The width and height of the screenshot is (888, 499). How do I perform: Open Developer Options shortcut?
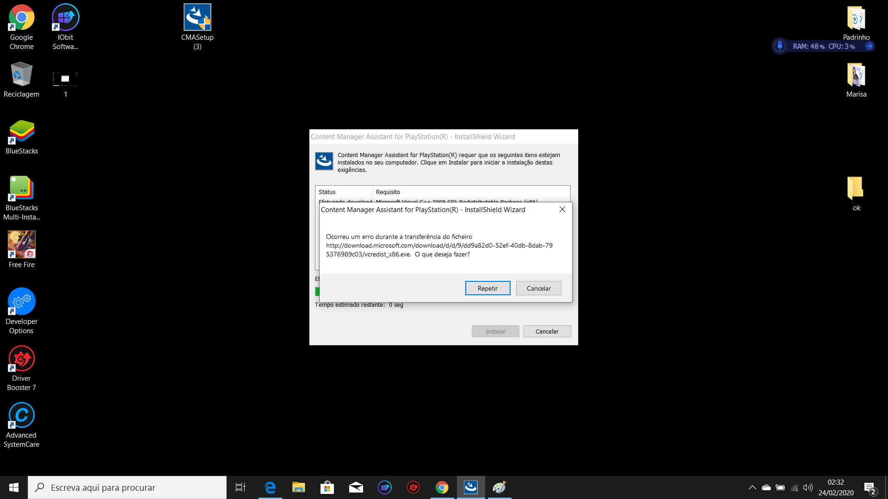click(x=21, y=311)
